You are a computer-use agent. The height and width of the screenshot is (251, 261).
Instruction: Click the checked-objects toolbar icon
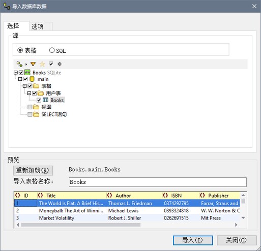(51, 64)
